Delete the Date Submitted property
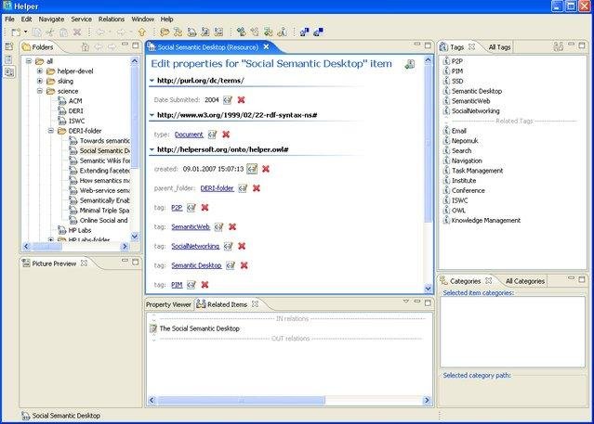Image resolution: width=594 pixels, height=424 pixels. point(241,100)
